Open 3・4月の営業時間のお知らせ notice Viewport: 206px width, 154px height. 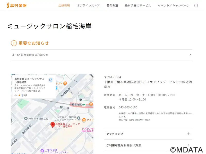[x=101, y=55]
